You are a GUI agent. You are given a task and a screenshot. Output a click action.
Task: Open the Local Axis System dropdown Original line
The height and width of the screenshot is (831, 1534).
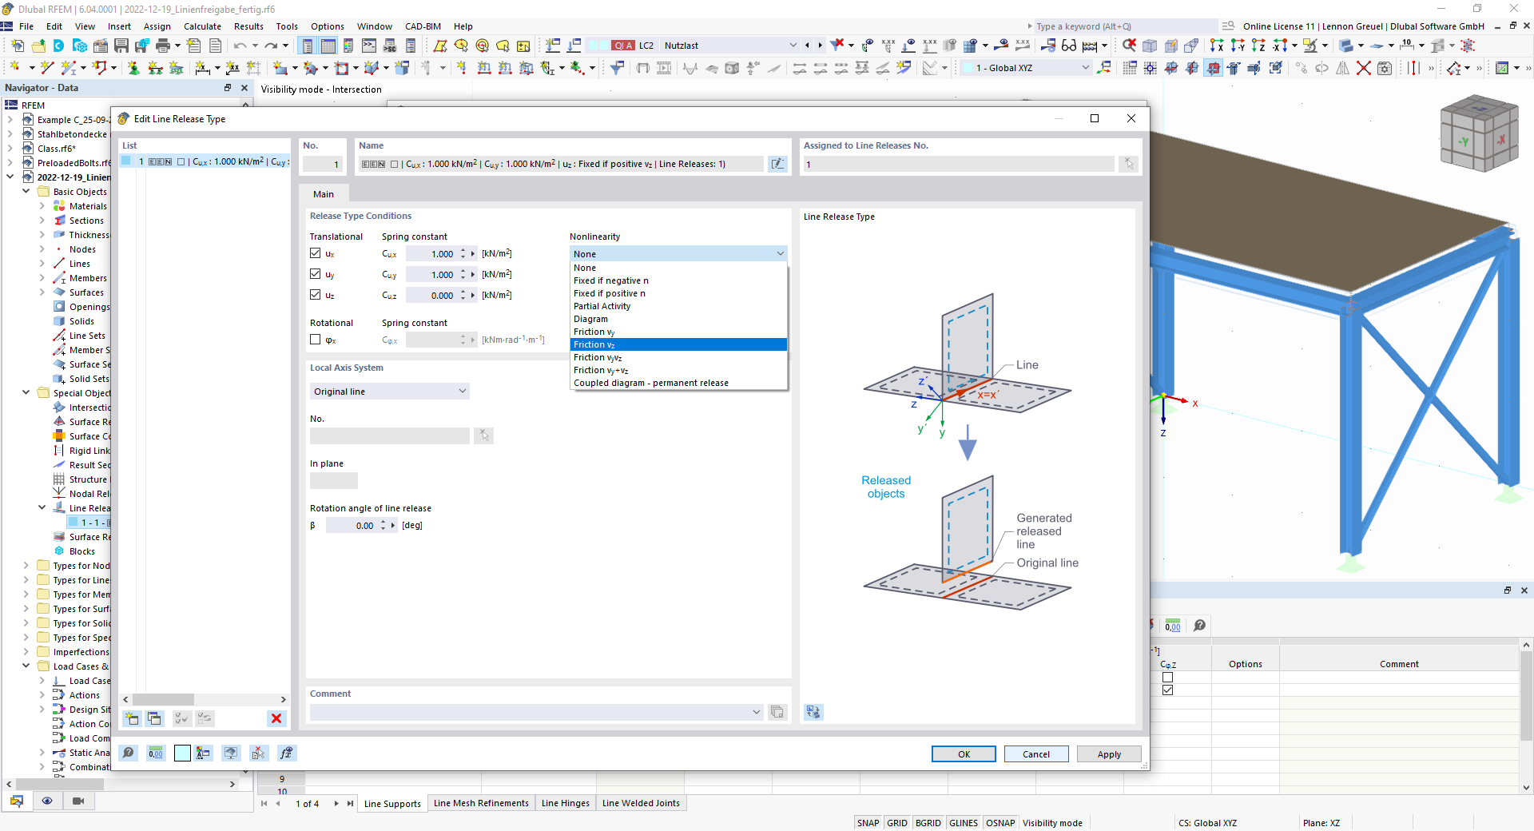coord(390,392)
